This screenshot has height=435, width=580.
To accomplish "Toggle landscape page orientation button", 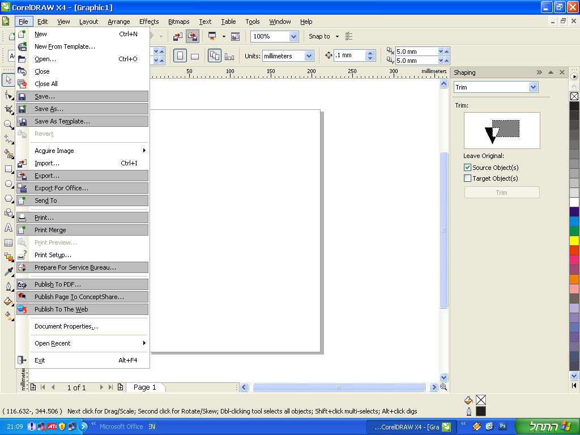I will pos(195,56).
